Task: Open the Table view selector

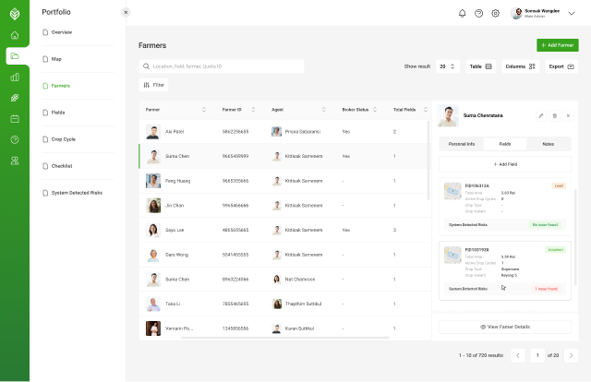Action: [x=480, y=66]
